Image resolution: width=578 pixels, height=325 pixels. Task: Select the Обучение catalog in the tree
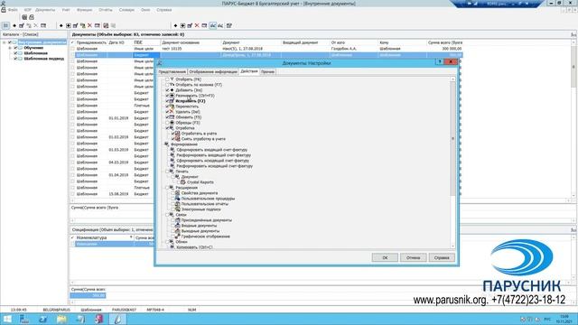[33, 48]
